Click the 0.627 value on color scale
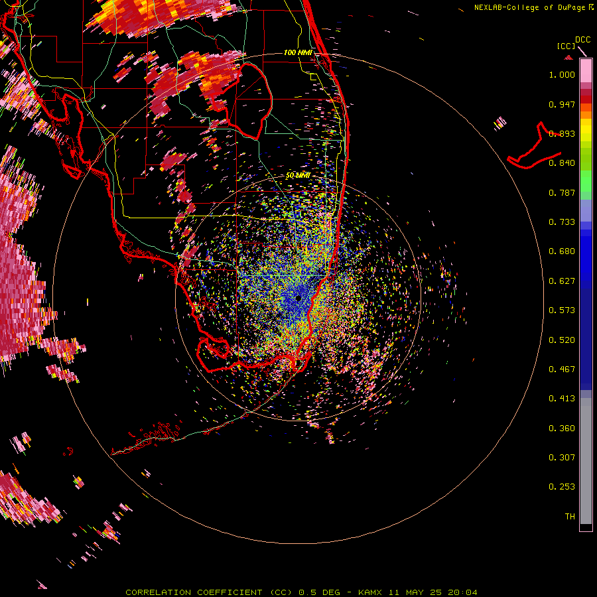Screen dimensions: 597x597 pos(562,281)
